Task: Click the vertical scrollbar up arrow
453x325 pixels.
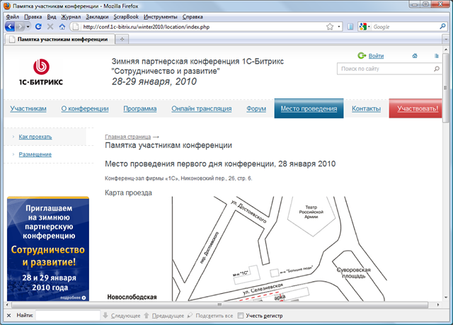Action: point(445,50)
